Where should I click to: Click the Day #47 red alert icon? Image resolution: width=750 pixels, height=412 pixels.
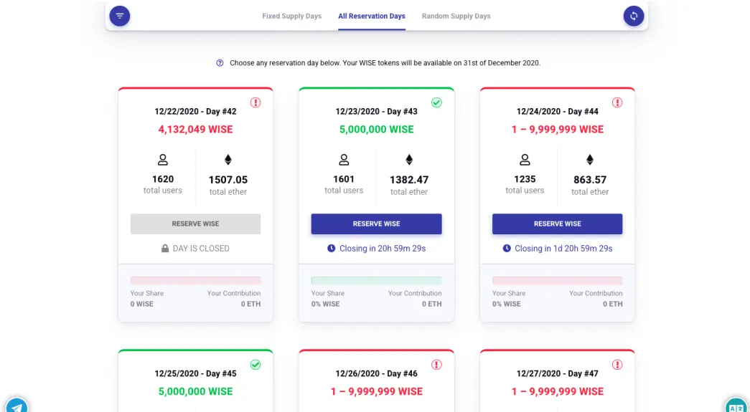[617, 364]
